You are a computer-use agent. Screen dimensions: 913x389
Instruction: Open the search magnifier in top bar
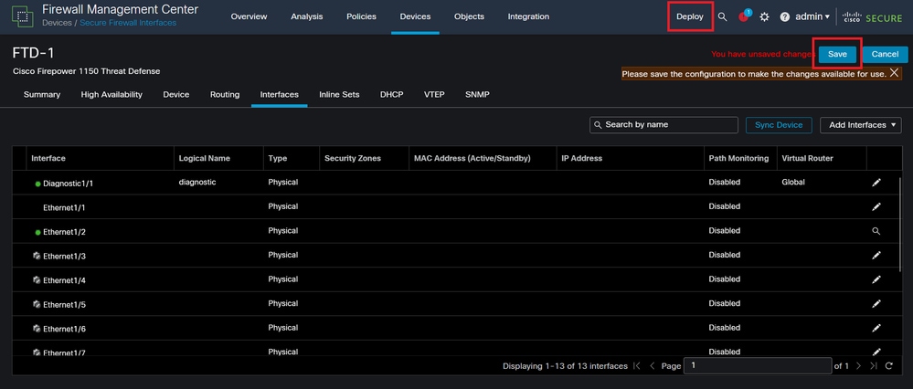[x=723, y=16]
